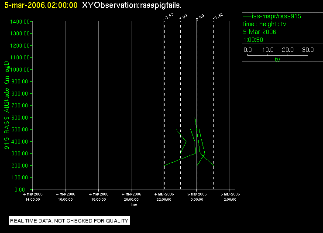The width and height of the screenshot is (323, 233).
Task: Click the legend time '1:00:50'
Action: pos(253,40)
